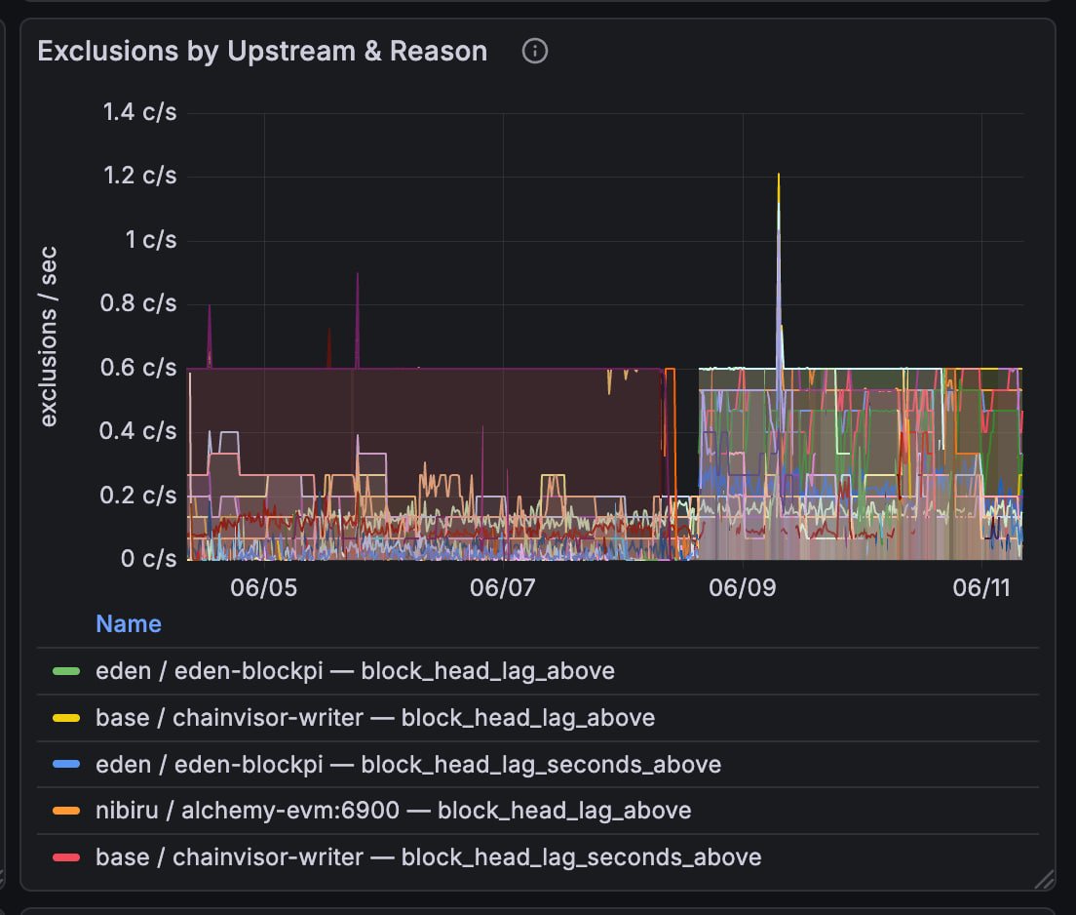
Task: Toggle the chainvisor-writer block_head_lag_seconds_above series
Action: click(428, 857)
